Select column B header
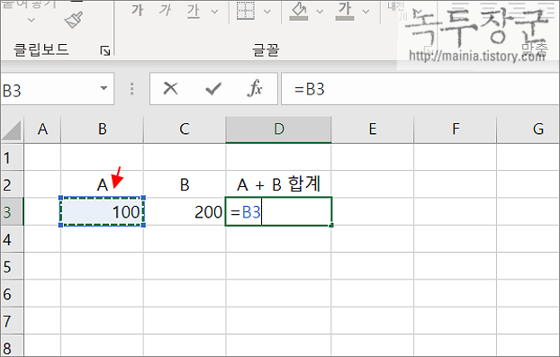Image resolution: width=560 pixels, height=357 pixels. point(102,129)
